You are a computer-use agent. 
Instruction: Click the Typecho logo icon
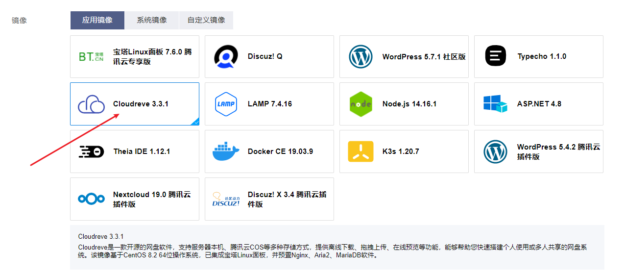click(496, 56)
